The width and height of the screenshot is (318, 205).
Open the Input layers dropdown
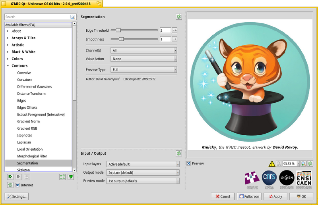143,164
